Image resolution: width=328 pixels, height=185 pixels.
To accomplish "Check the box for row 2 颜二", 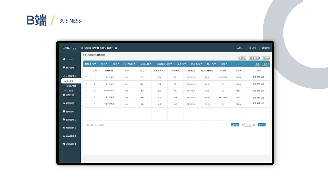I will (x=86, y=84).
